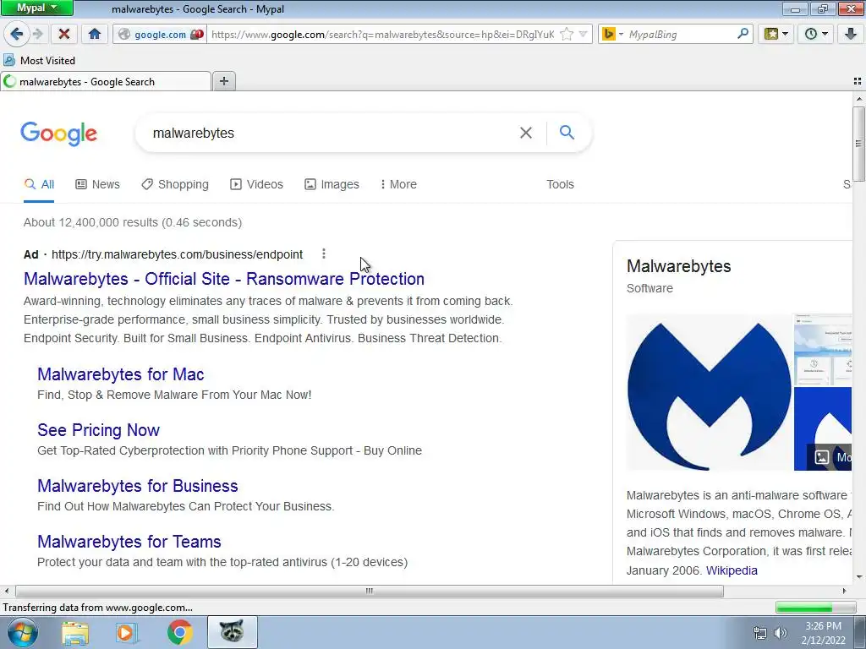The width and height of the screenshot is (866, 649).
Task: Click the vertical scrollbar thumb
Action: coord(858,144)
